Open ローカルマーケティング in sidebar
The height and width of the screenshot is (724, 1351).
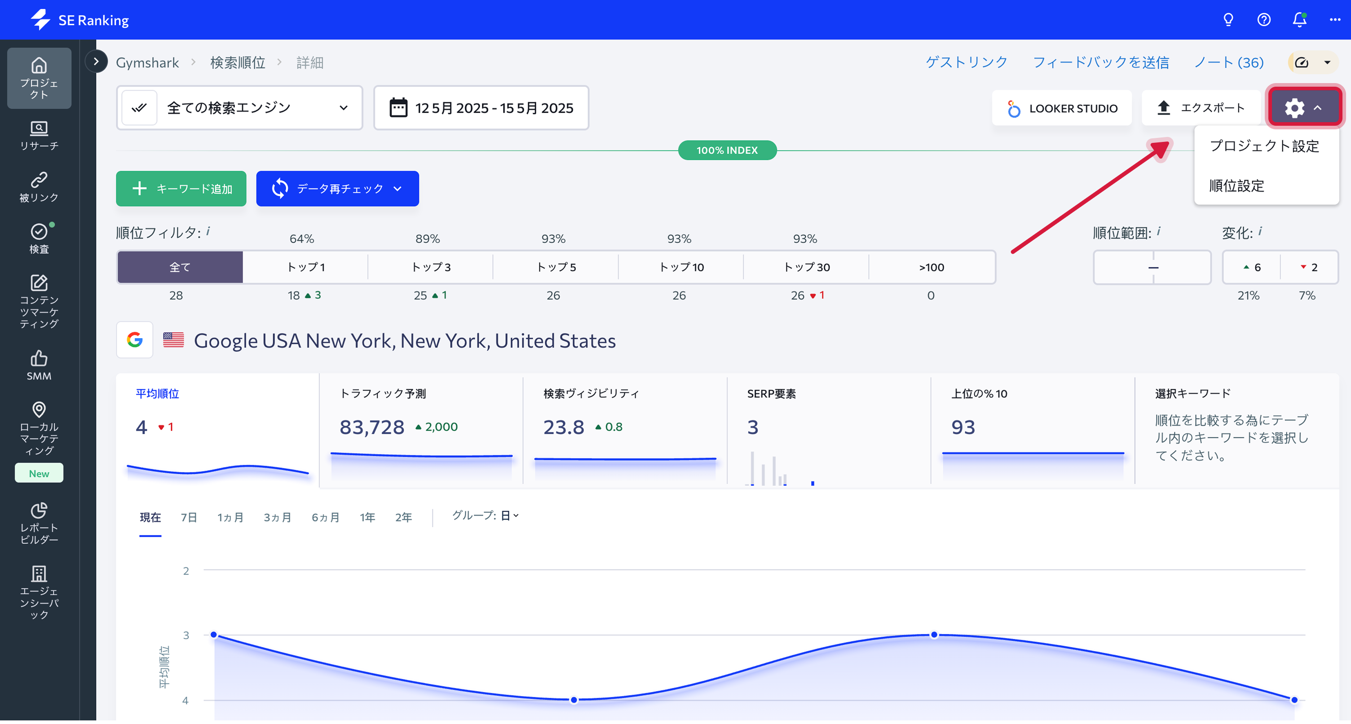tap(40, 428)
